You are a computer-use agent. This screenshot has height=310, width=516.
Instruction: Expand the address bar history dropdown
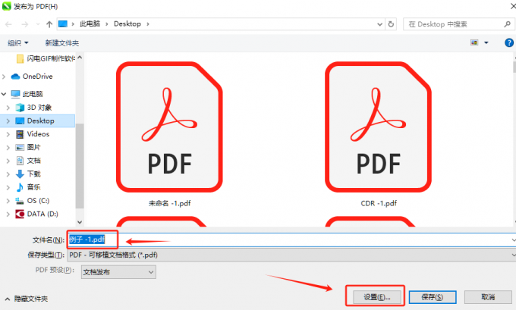coord(379,24)
